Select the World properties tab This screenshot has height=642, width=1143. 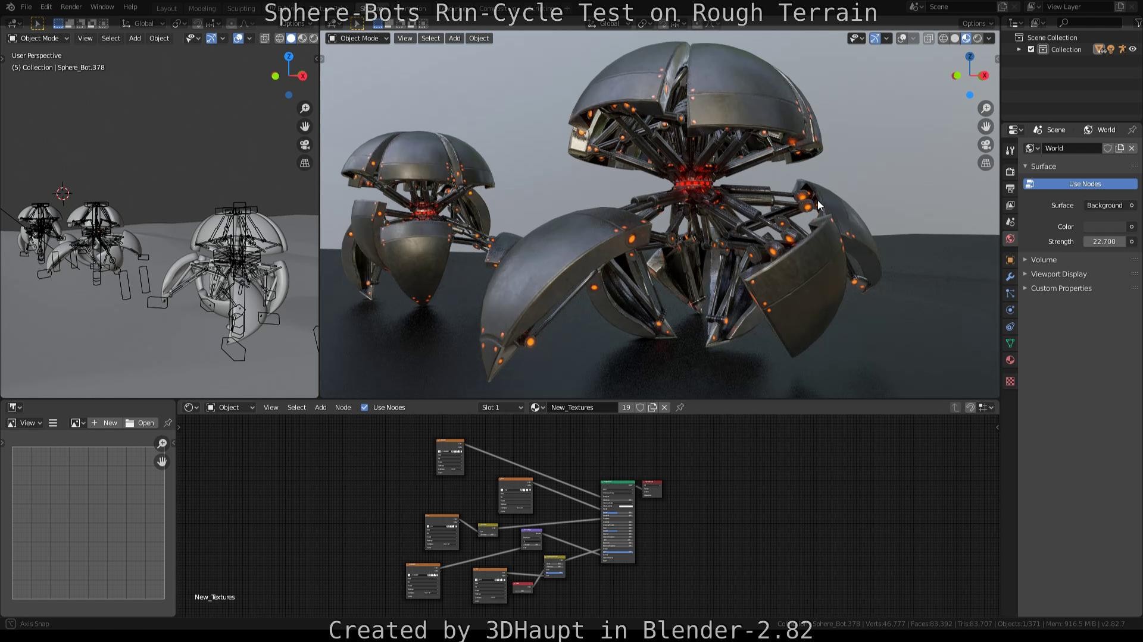(x=1010, y=238)
